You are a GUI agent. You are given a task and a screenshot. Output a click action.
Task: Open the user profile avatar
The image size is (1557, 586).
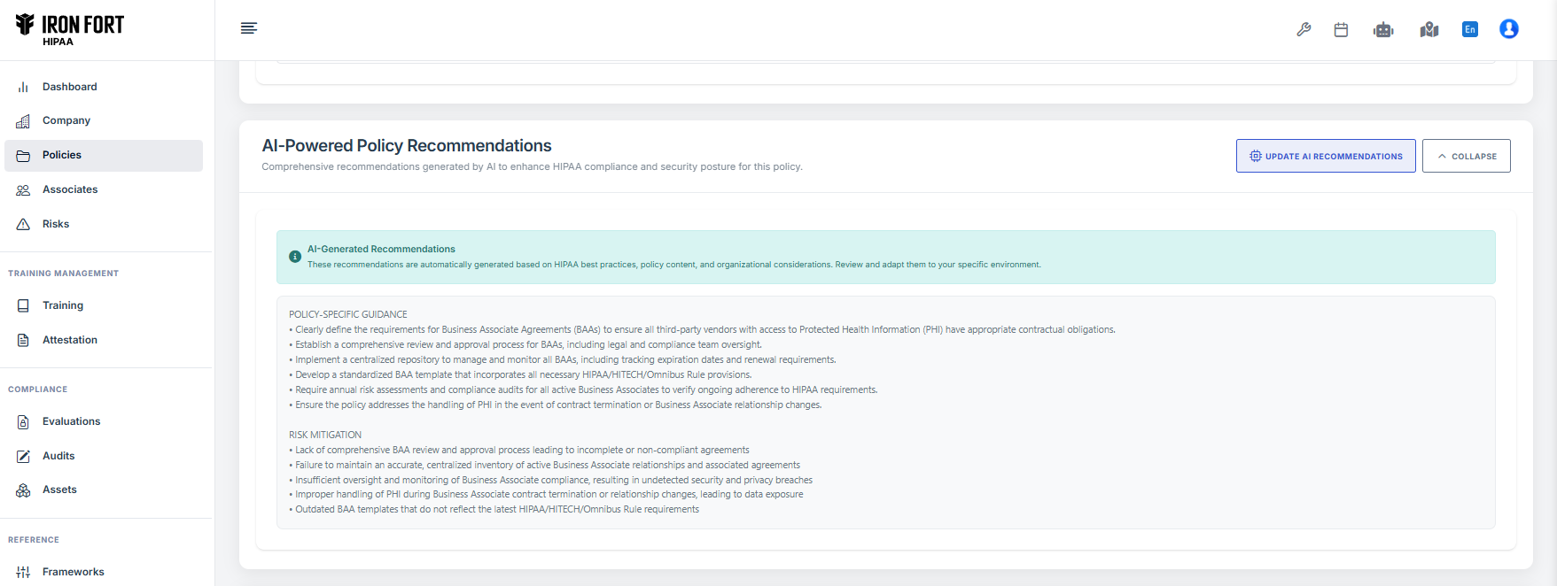coord(1509,29)
